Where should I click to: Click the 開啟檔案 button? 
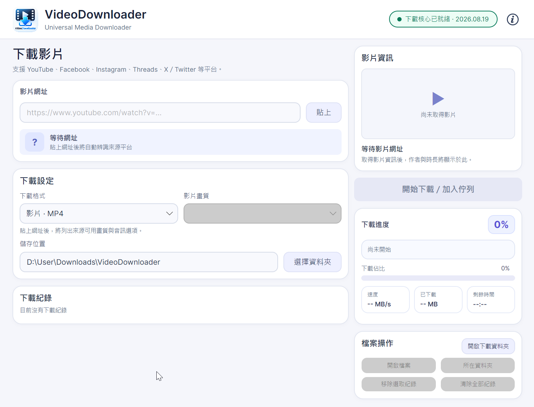(399, 366)
